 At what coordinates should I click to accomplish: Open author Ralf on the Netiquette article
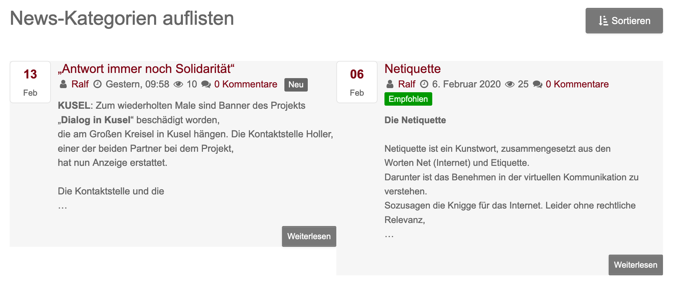click(x=406, y=84)
